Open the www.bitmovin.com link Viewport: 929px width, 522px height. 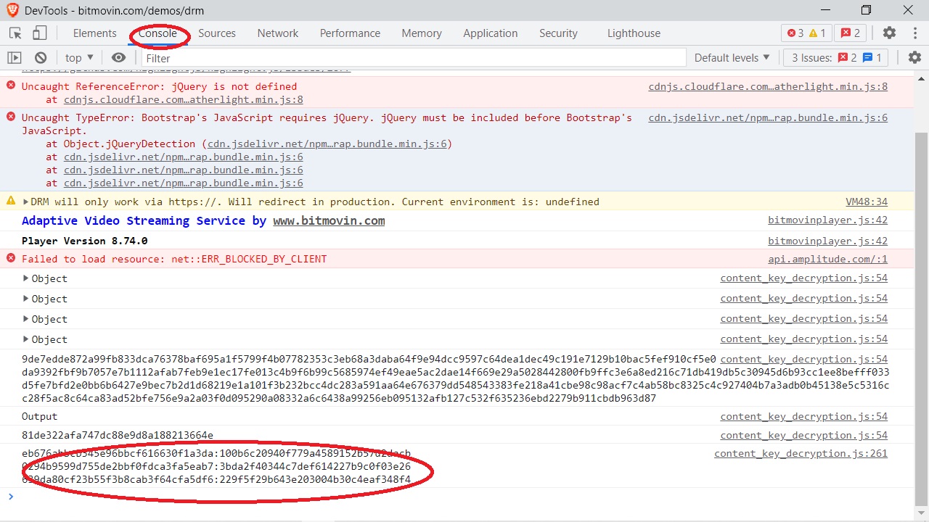[x=329, y=221]
